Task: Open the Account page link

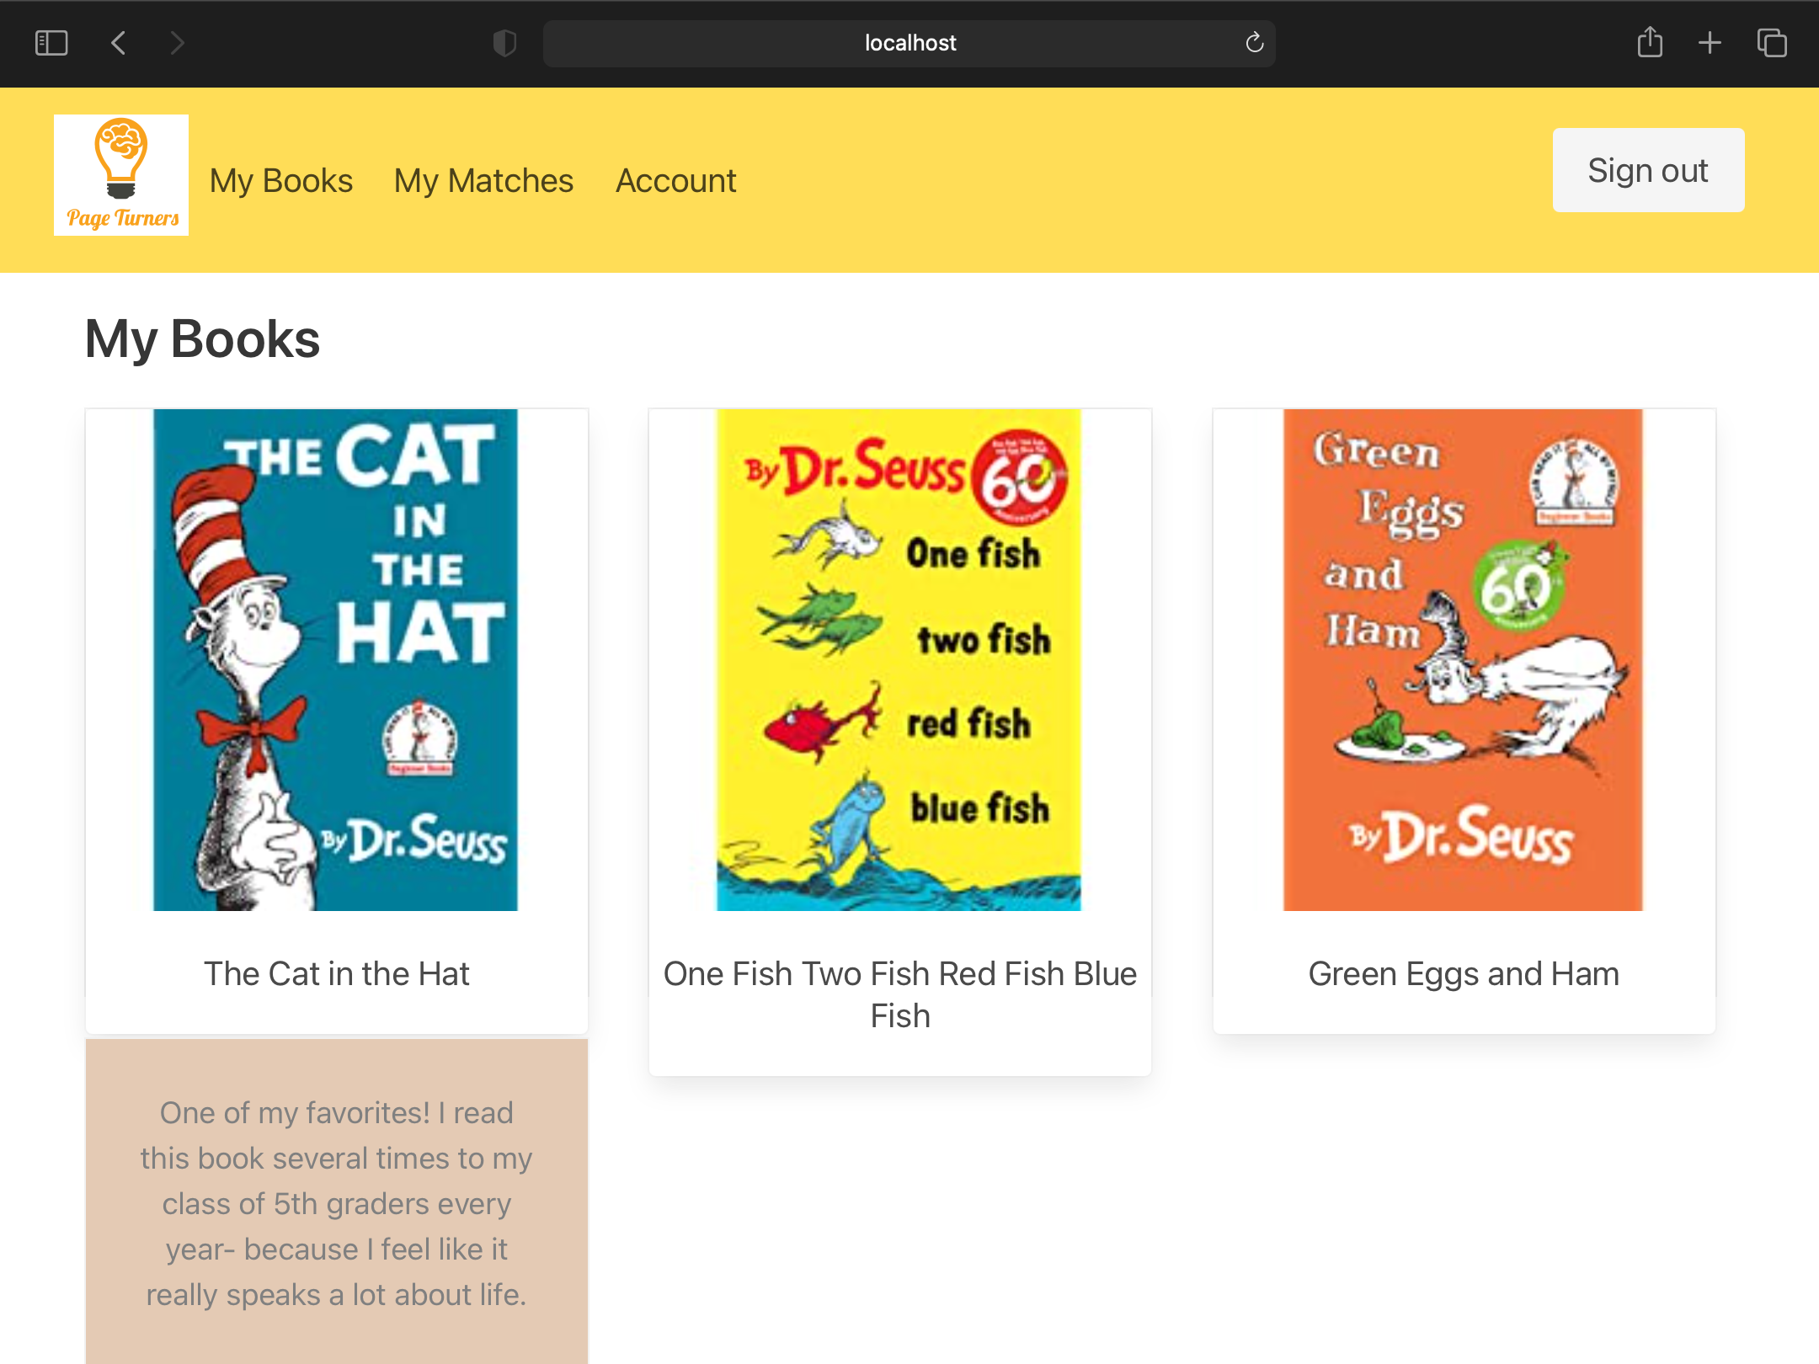Action: pos(675,181)
